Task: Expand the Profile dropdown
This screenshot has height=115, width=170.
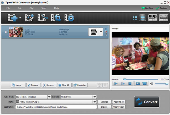Action: pos(95,102)
